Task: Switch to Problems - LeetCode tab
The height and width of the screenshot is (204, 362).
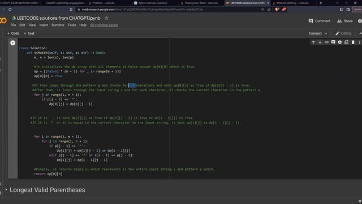Action: click(x=103, y=3)
